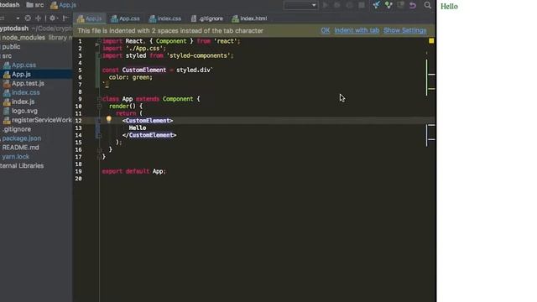This screenshot has height=302, width=537.
Task: Click the Debug bug icon
Action: pos(337,5)
